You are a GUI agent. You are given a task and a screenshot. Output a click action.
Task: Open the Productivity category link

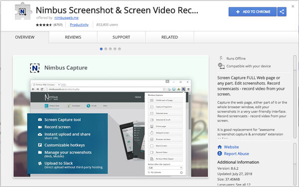pos(79,25)
